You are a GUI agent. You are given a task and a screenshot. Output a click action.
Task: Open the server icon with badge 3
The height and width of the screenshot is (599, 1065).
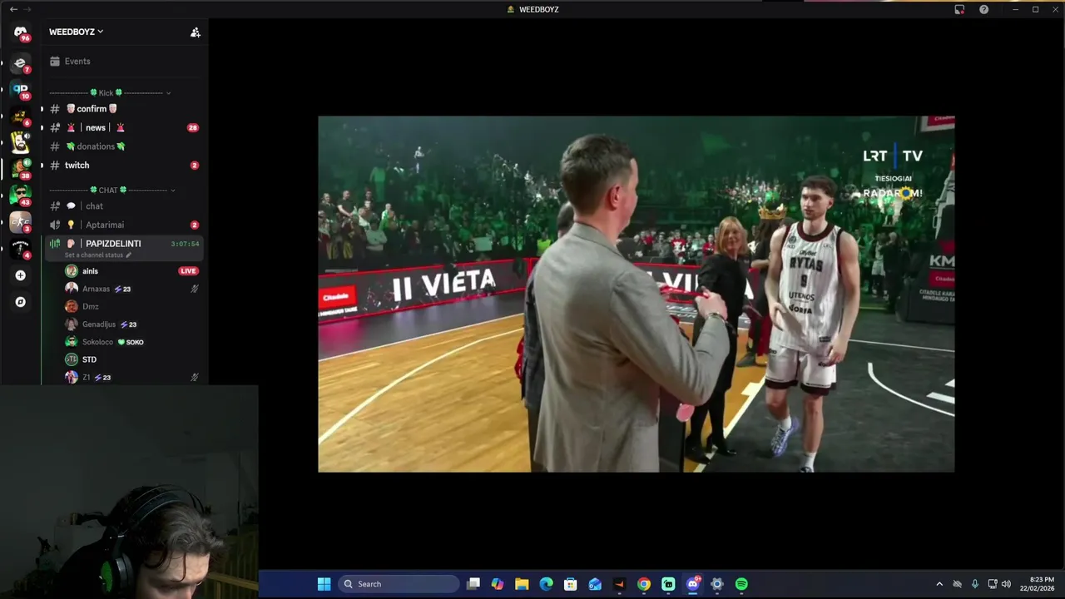coord(20,222)
